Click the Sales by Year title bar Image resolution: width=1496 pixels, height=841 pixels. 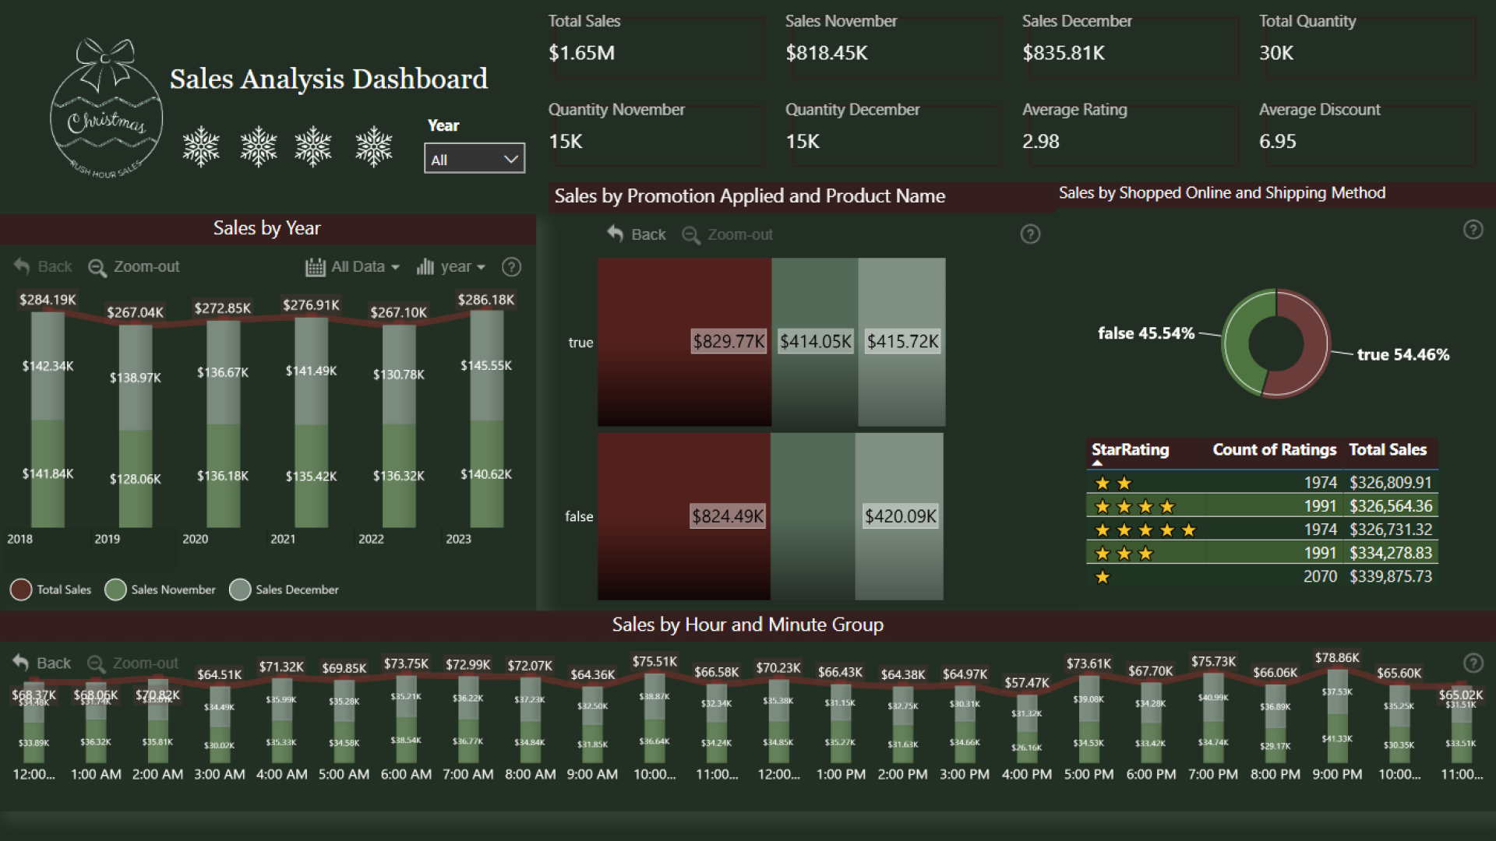(267, 228)
